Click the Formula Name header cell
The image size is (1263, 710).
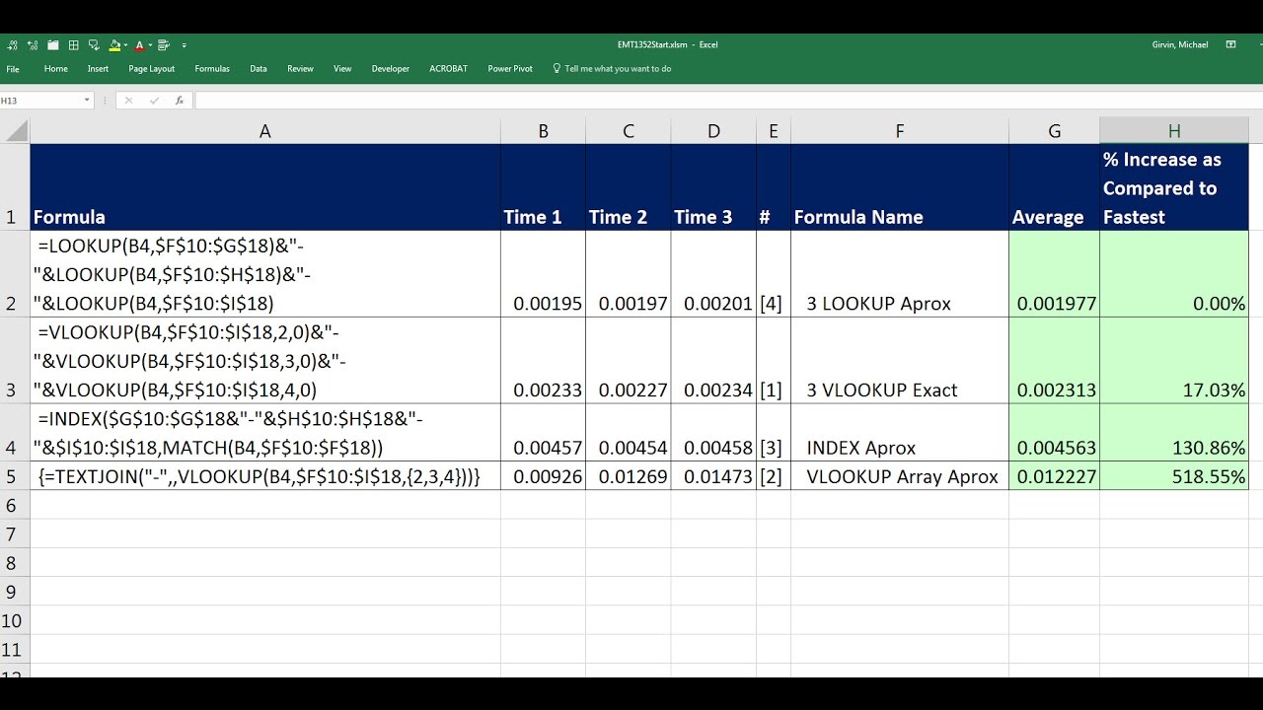tap(900, 187)
